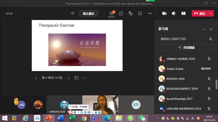The height and width of the screenshot is (122, 218).
Task: Open slide more options ellipsis menu
Action: tap(84, 78)
